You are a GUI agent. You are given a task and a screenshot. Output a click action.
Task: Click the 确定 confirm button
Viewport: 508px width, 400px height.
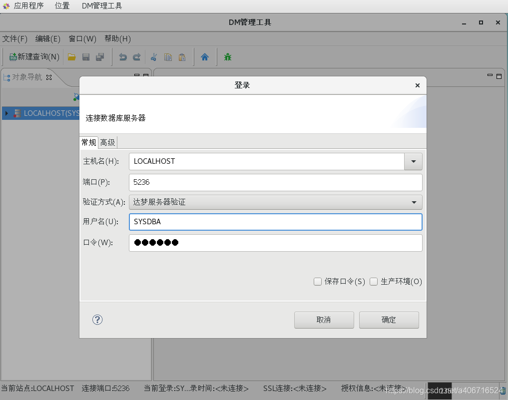(x=389, y=320)
